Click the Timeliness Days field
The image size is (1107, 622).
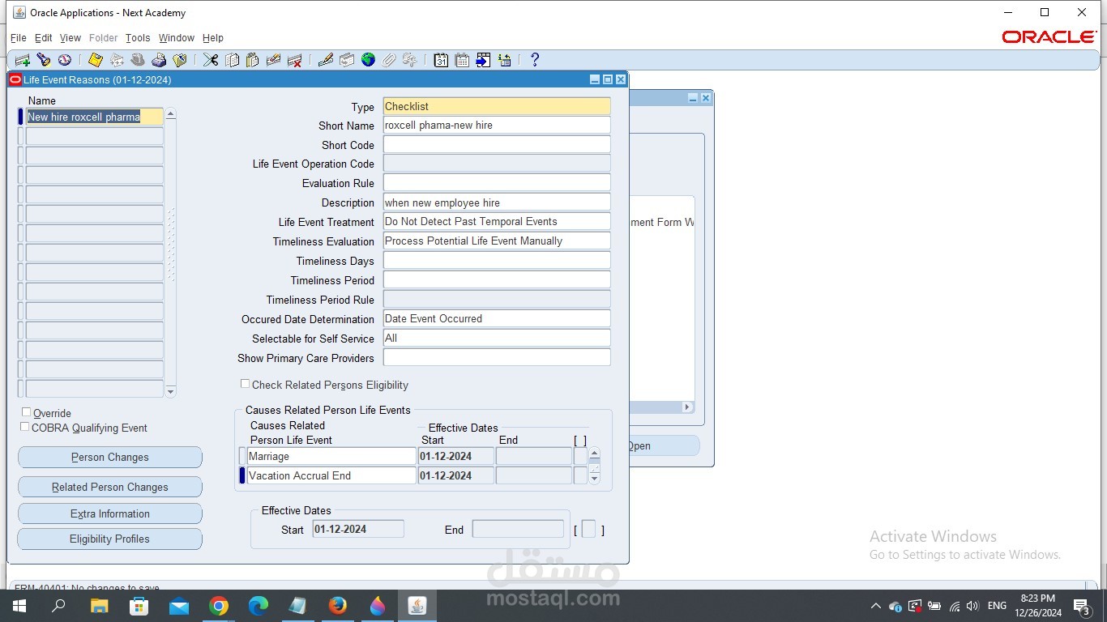point(497,261)
